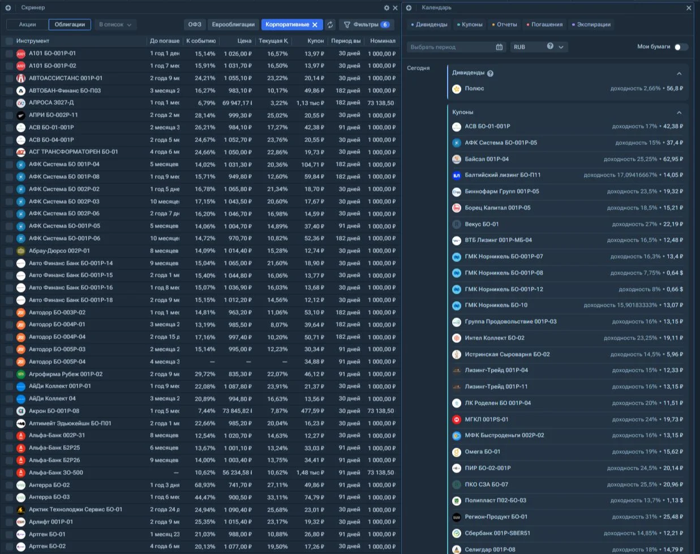The image size is (700, 554).
Task: Switch to the Акции tab
Action: point(28,24)
